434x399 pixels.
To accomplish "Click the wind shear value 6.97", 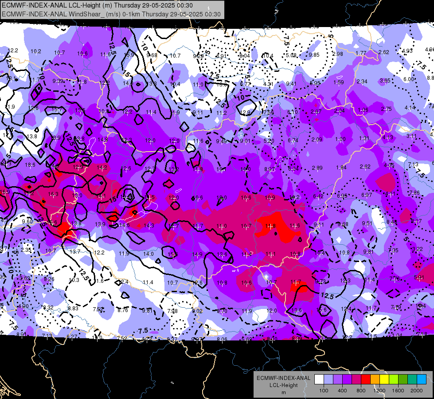I will pyautogui.click(x=367, y=195).
